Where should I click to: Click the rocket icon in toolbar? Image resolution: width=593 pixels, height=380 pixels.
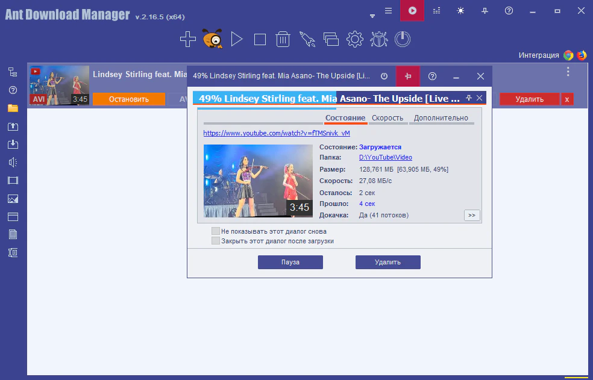coord(307,40)
